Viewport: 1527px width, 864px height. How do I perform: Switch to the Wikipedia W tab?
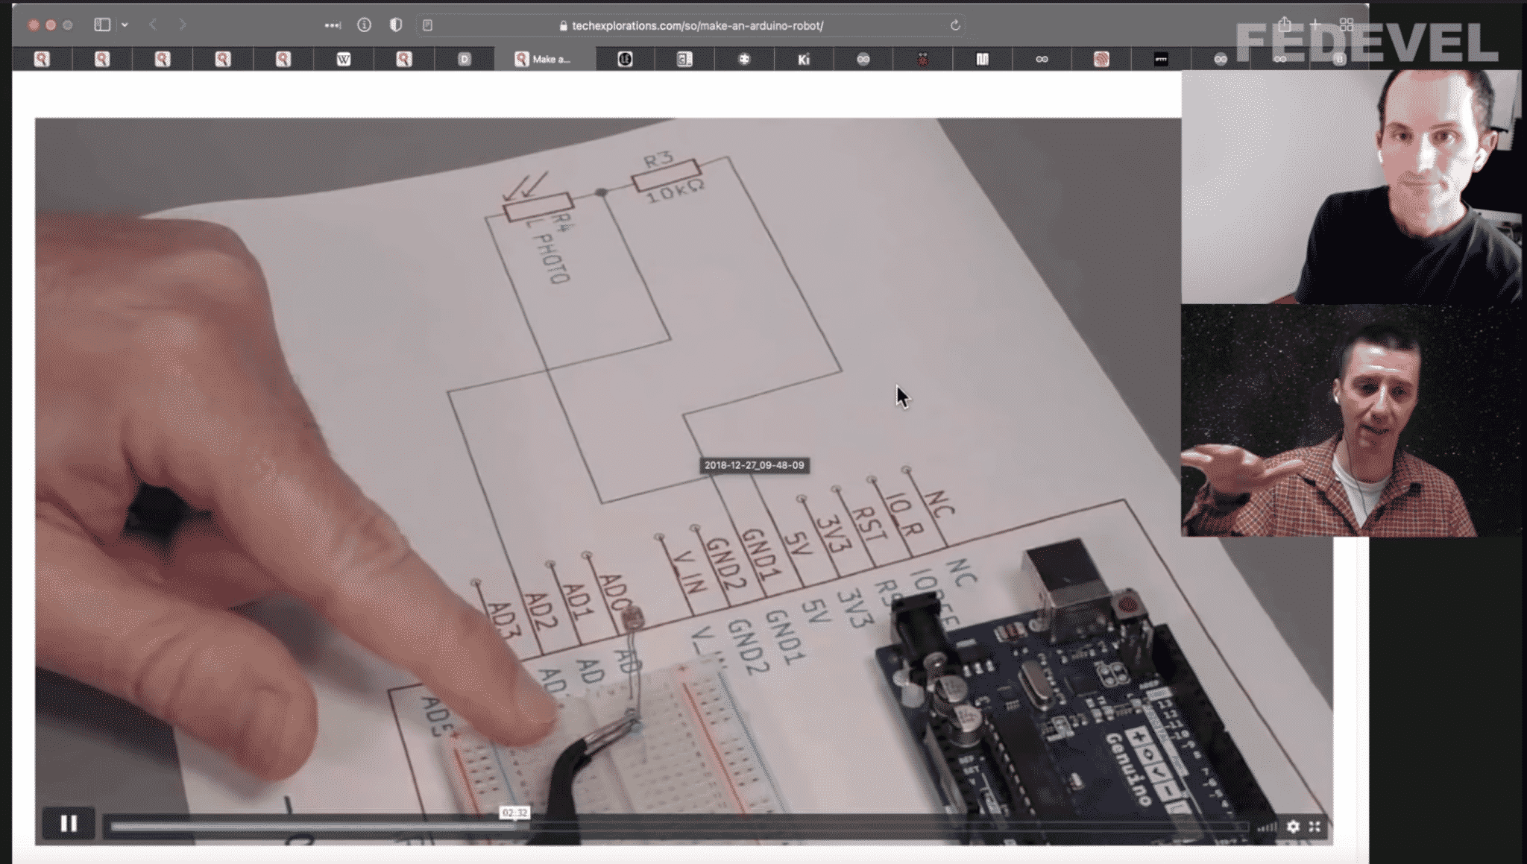pyautogui.click(x=343, y=59)
